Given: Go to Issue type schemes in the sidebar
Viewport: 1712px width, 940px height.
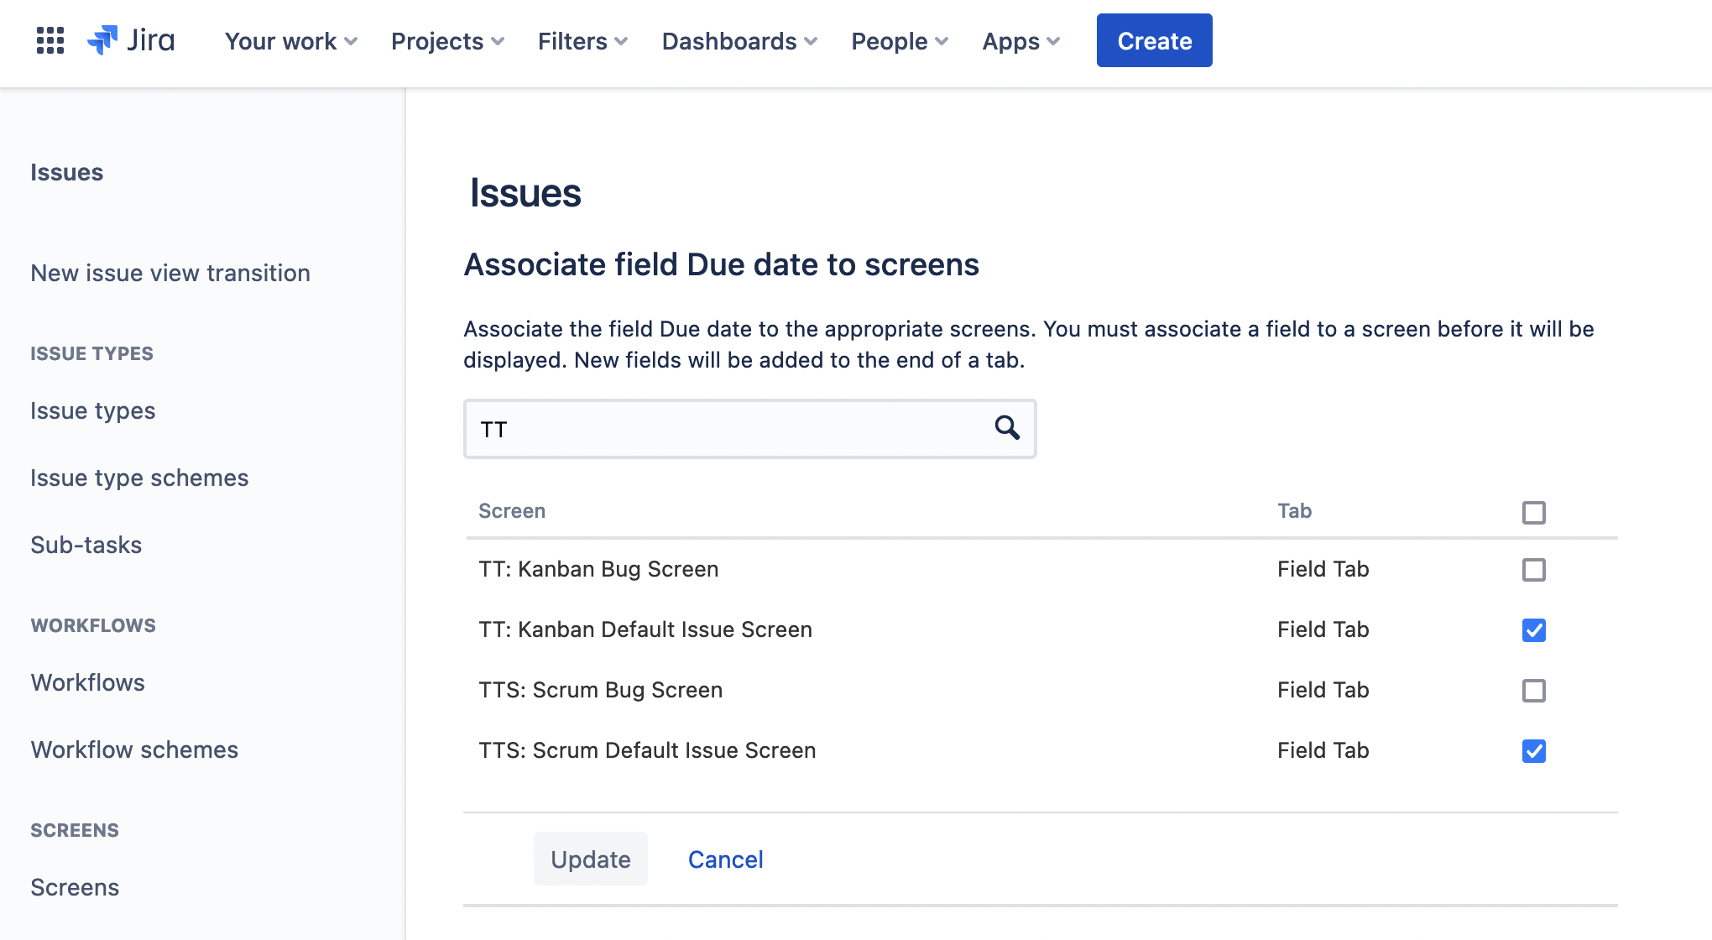Looking at the screenshot, I should [139, 478].
